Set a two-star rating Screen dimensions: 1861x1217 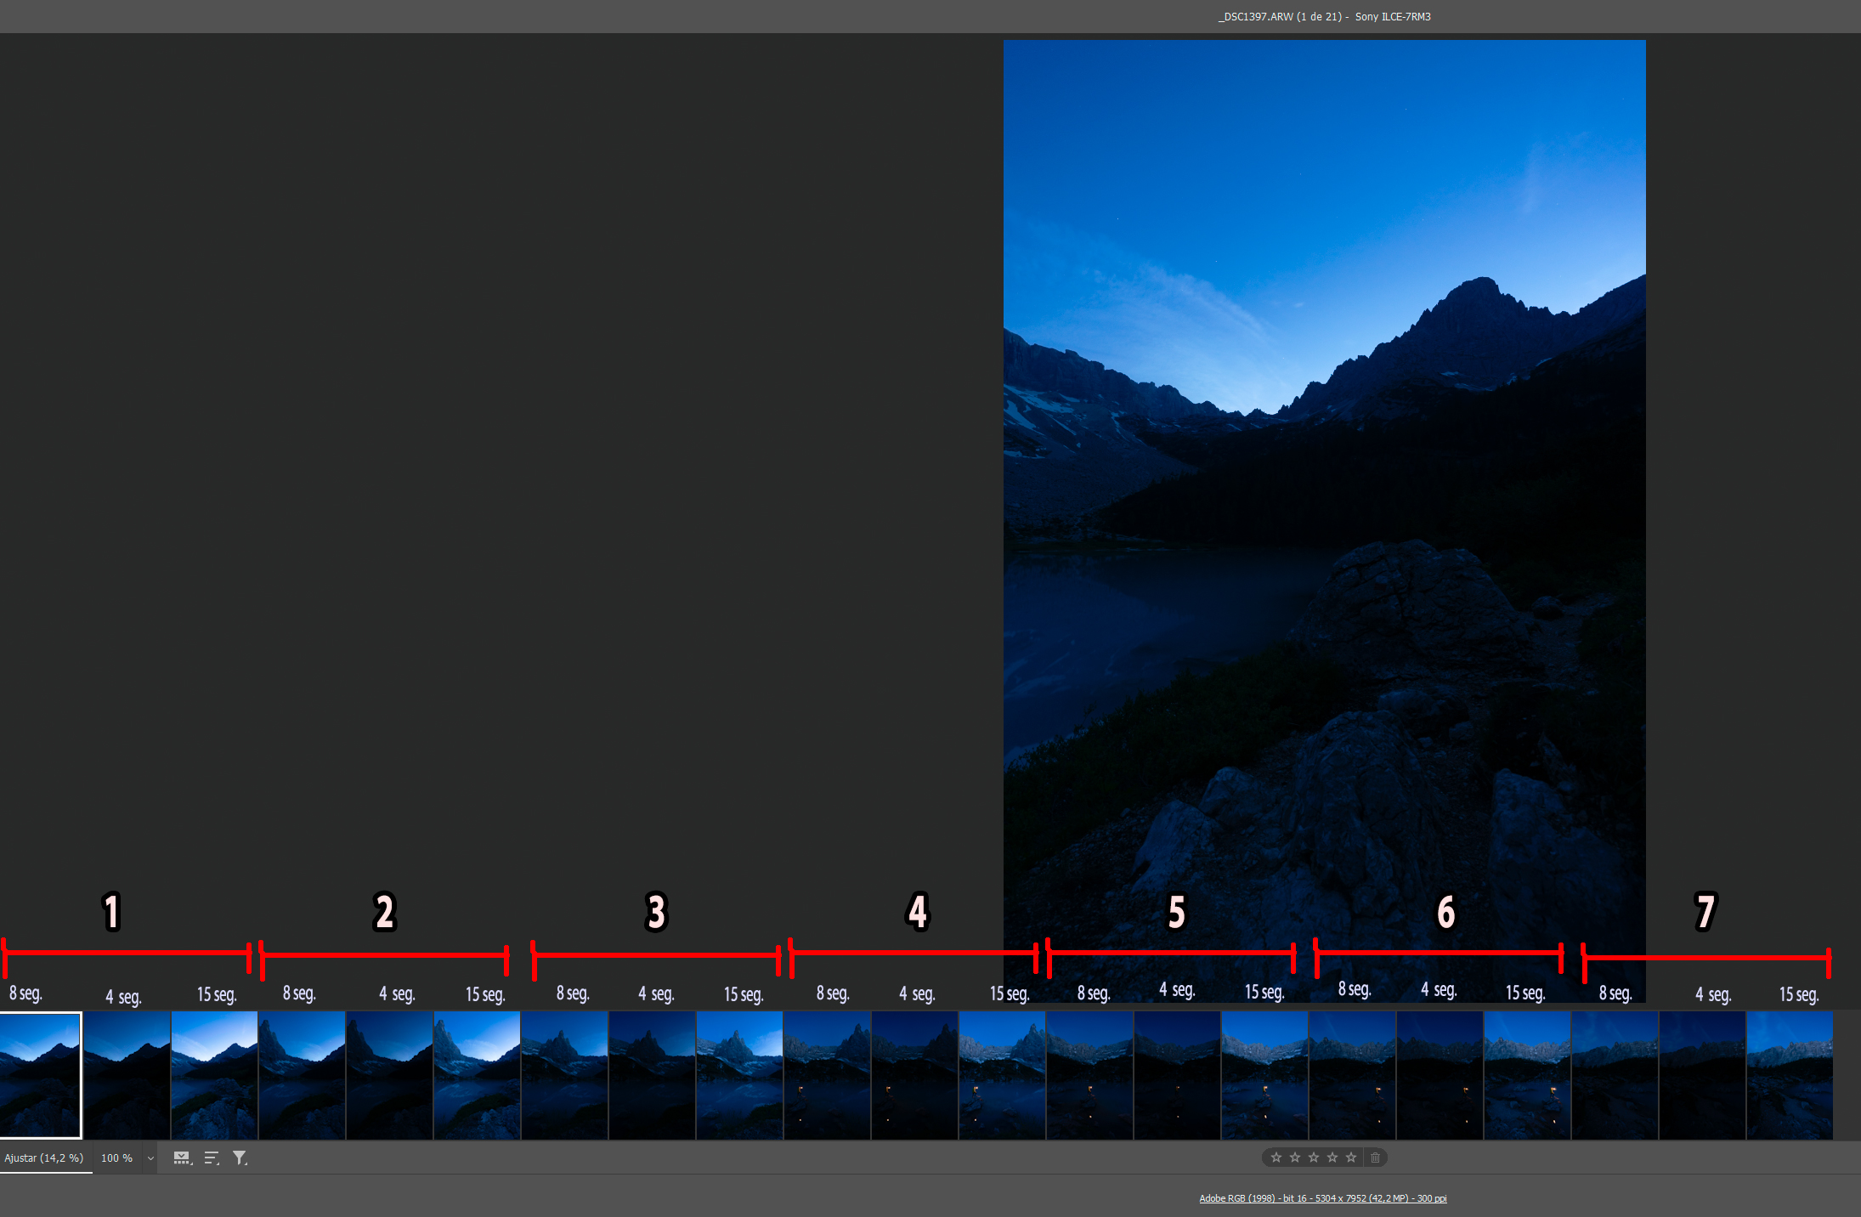coord(1294,1158)
